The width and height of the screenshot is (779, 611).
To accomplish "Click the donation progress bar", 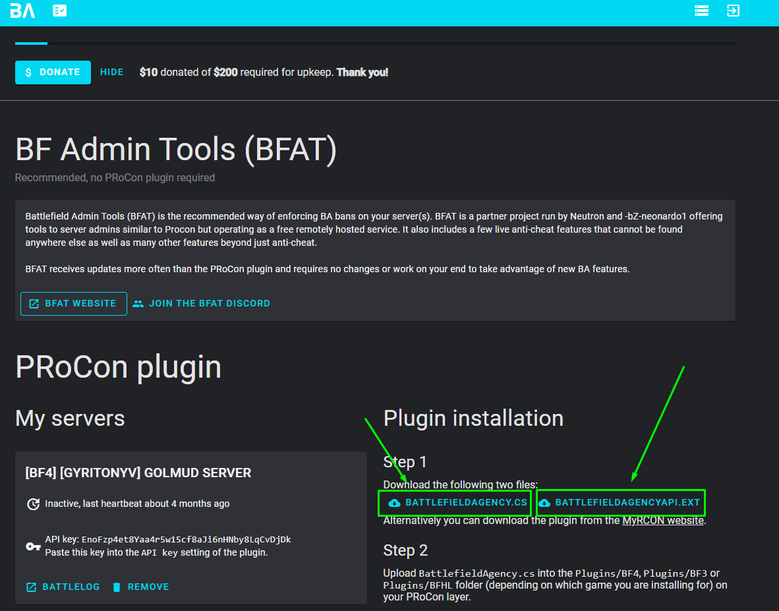I will point(375,44).
